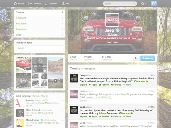The image size is (171, 128).
Task: Open Maria Popova's avatar
Action: coord(20,123)
